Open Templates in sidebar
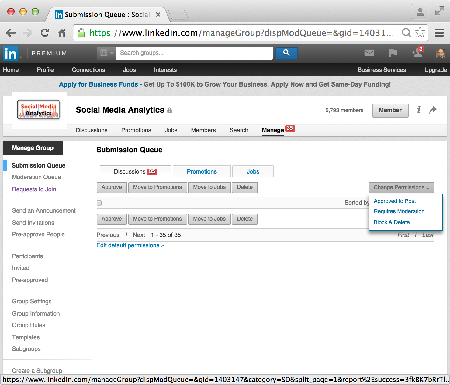450x385 pixels. pyautogui.click(x=26, y=337)
